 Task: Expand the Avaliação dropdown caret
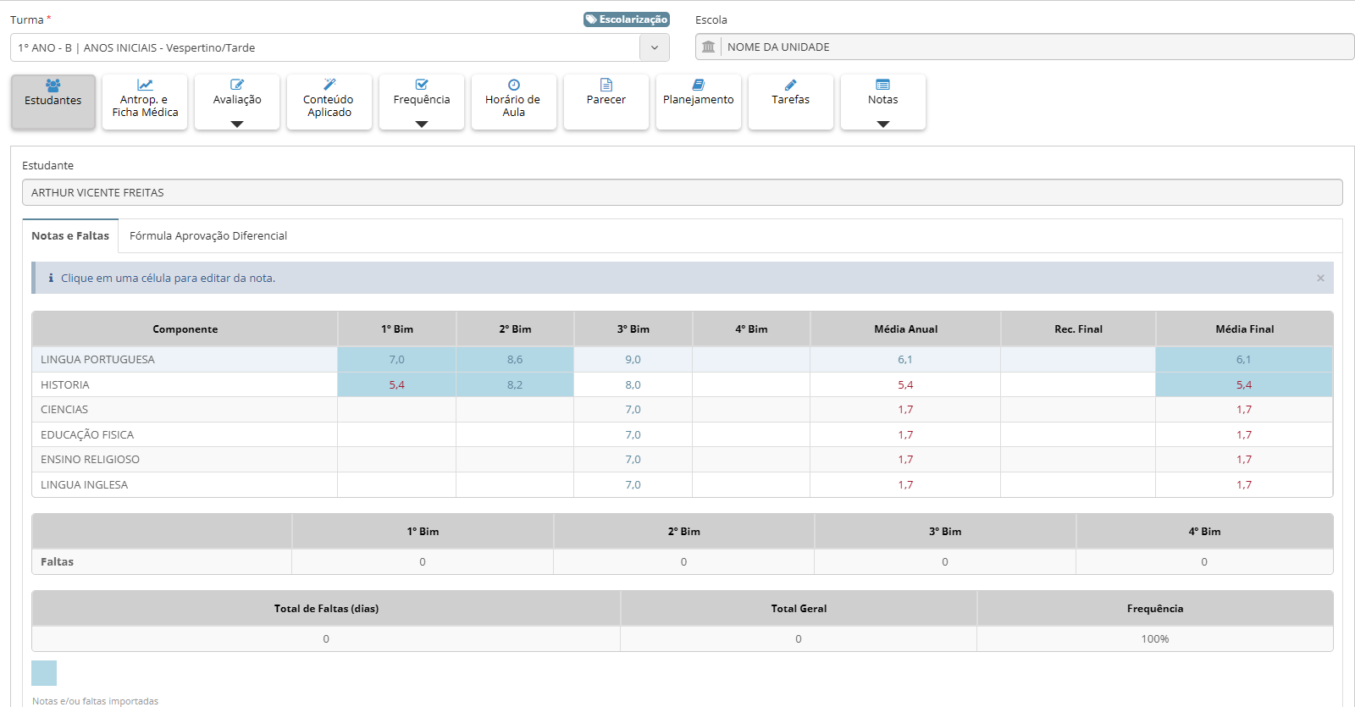coord(237,124)
